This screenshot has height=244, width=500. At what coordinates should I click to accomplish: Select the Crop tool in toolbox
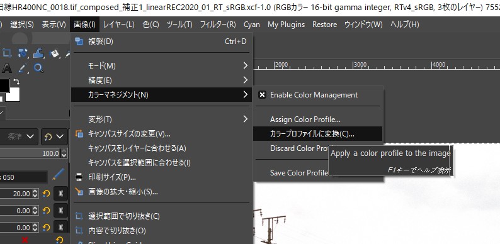(x=7, y=53)
